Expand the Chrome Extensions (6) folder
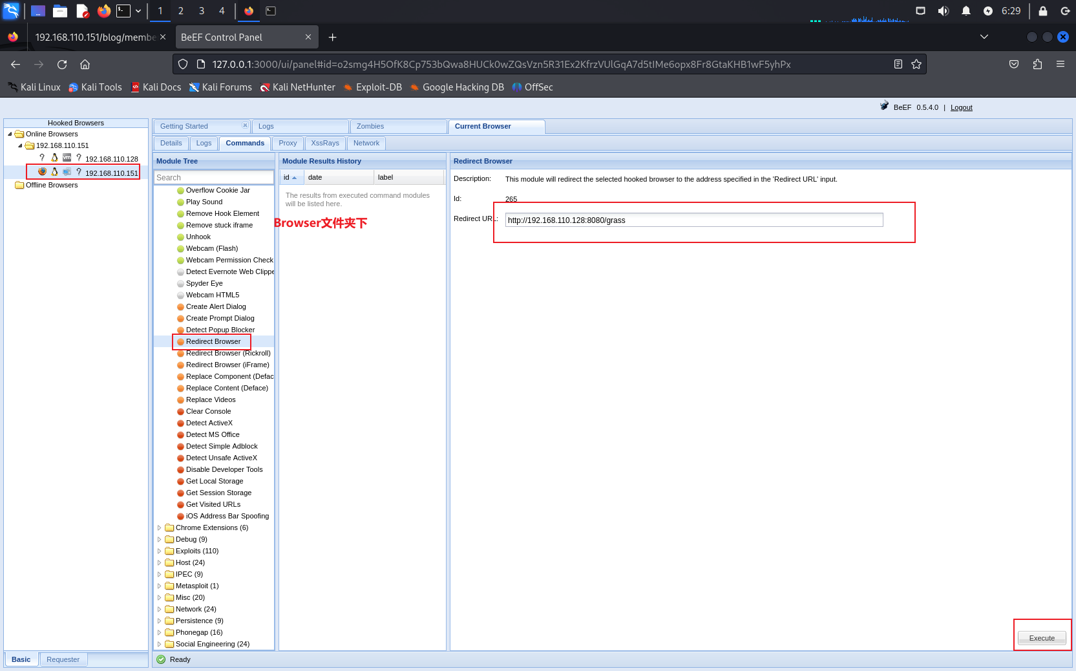The image size is (1076, 671). click(159, 527)
